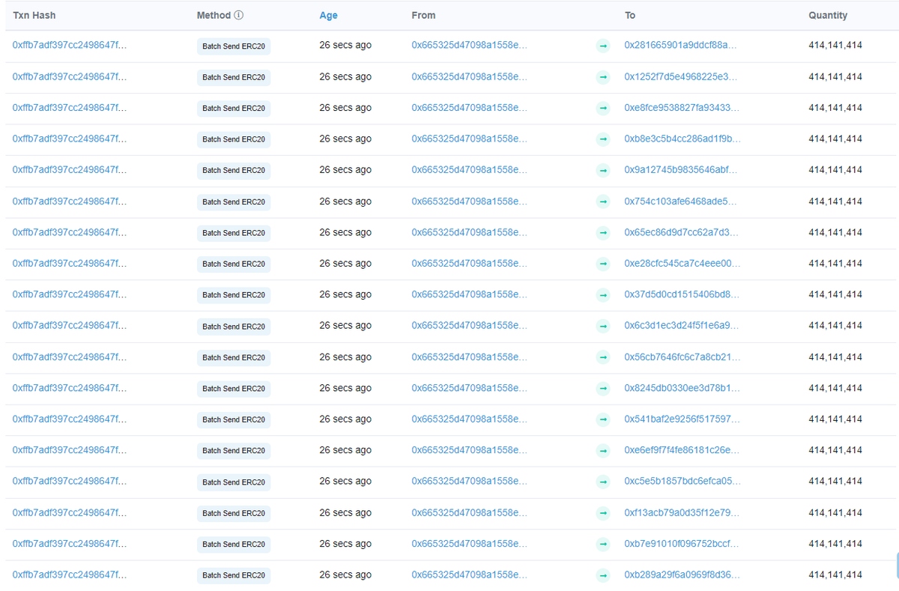Open From address in the 0x1252f7d5e4968225e3 row
This screenshot has width=899, height=591.
(x=469, y=76)
